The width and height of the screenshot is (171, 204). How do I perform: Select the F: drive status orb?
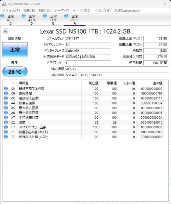[66, 16]
